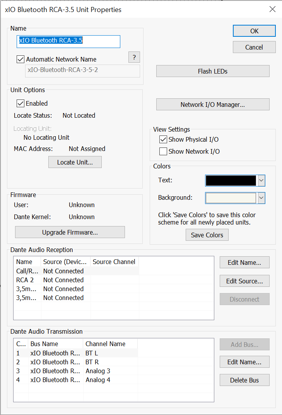Image resolution: width=282 pixels, height=415 pixels.
Task: Select the Call/R... reception row
Action: point(77,271)
